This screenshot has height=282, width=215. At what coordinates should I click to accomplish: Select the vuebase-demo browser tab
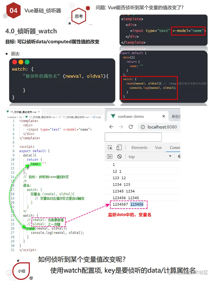[x=138, y=116]
